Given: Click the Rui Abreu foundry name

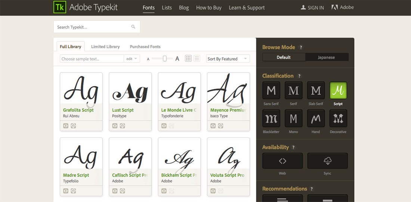Looking at the screenshot, I should (71, 116).
